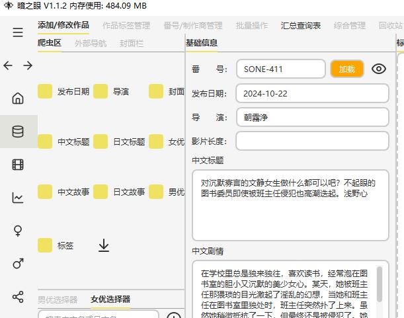Click the share icon in the sidebar
Viewport: 404px width, 318px height.
(18, 296)
